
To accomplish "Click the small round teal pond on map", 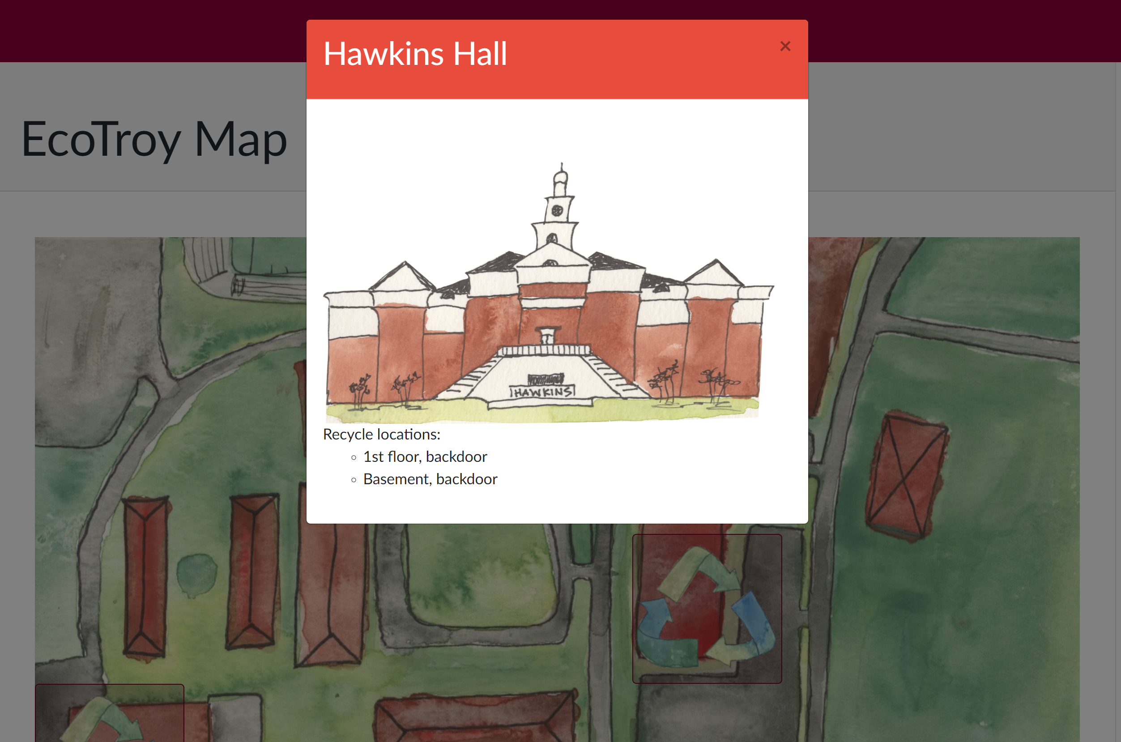I will pyautogui.click(x=196, y=574).
